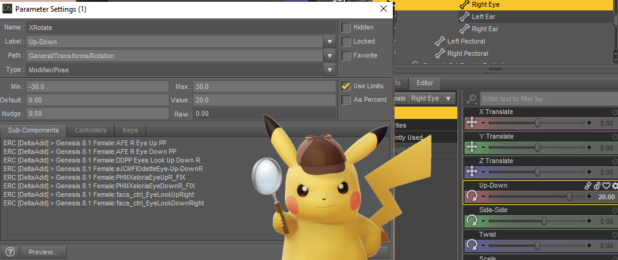Click the Default field showing 0.00
The height and width of the screenshot is (260, 618).
tap(98, 100)
